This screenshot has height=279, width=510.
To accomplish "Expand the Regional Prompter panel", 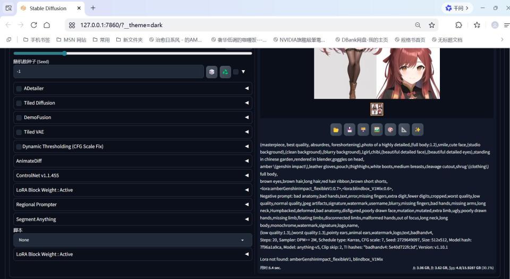I will (133, 205).
